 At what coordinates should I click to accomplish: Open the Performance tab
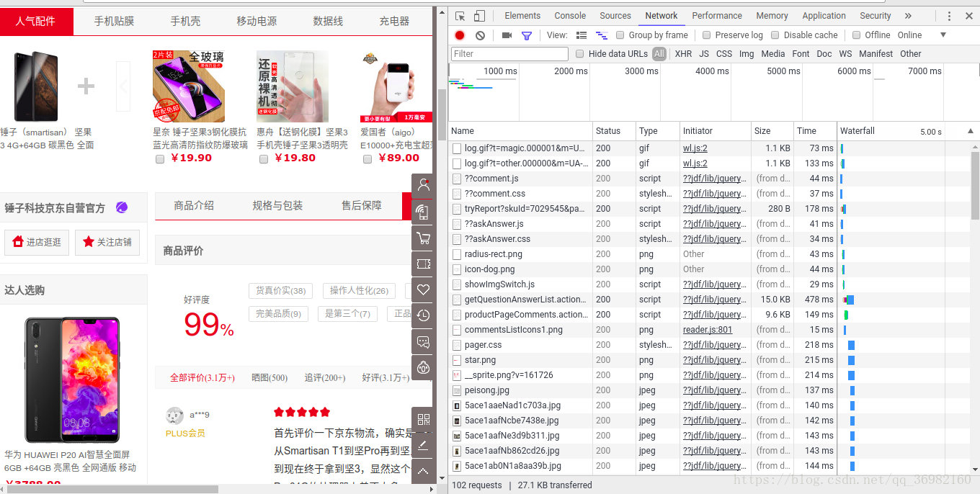coord(717,16)
